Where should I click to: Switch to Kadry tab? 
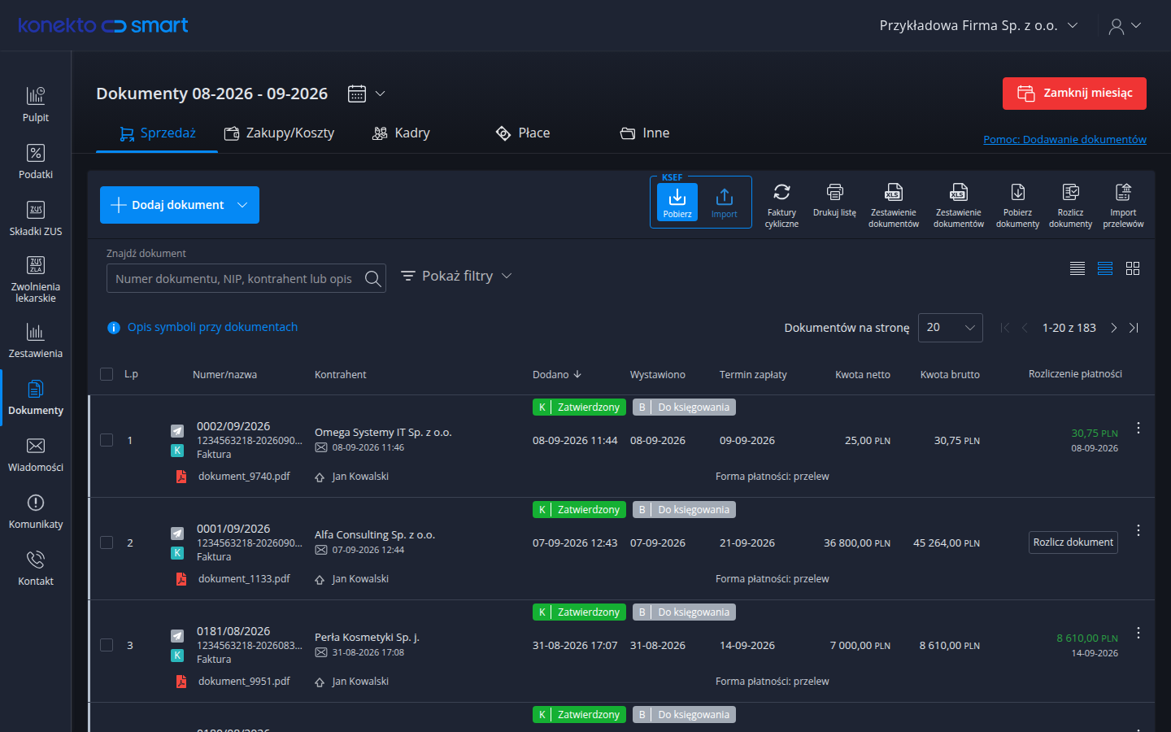401,133
